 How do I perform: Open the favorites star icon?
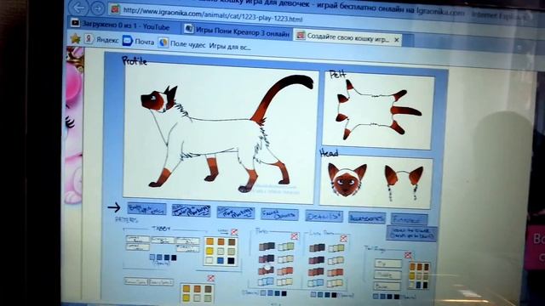75,38
